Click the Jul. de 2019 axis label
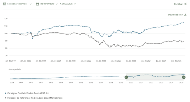The width and height of the screenshot is (190, 102). coord(11,61)
